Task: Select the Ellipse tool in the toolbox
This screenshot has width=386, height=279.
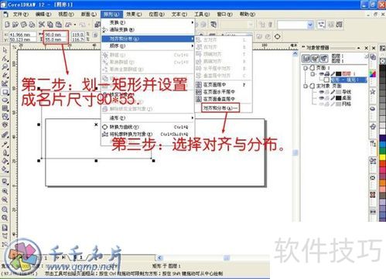Action: [x=5, y=100]
